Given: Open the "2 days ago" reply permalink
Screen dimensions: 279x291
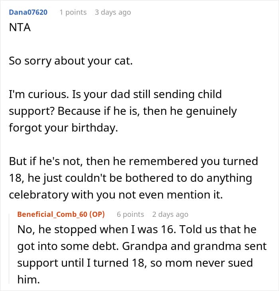Looking at the screenshot, I should pos(170,214).
